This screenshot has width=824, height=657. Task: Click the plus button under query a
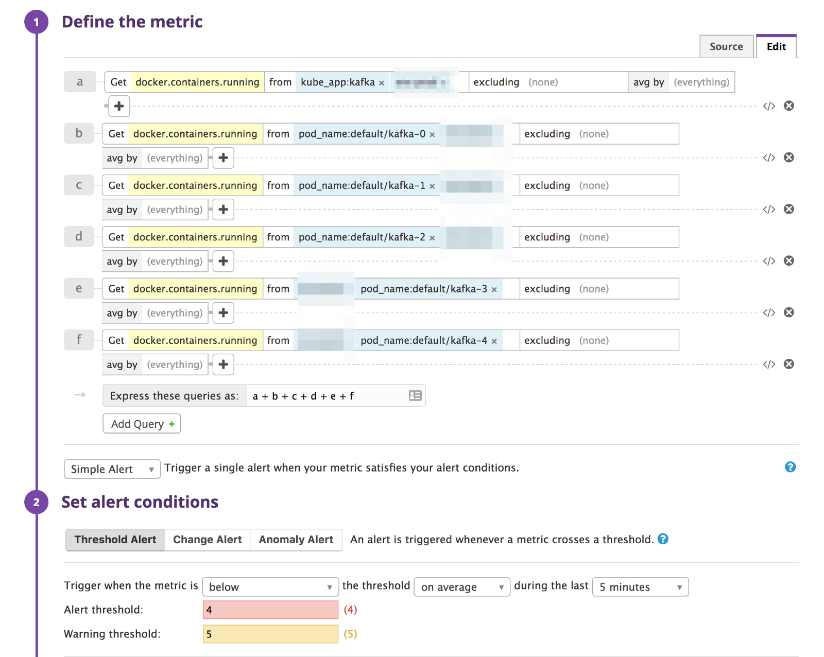coord(119,106)
